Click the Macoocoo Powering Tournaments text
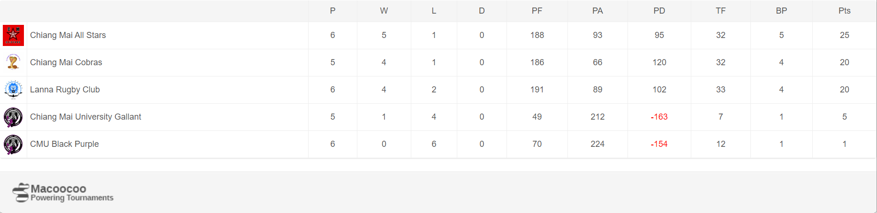Viewport: 877px width, 213px height. tap(72, 193)
